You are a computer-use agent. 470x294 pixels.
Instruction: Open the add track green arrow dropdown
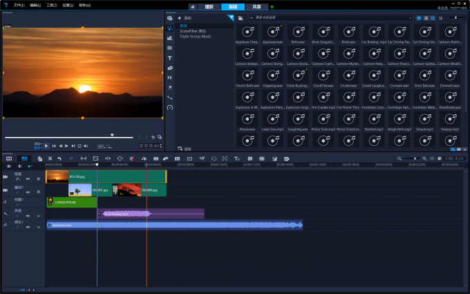29,166
